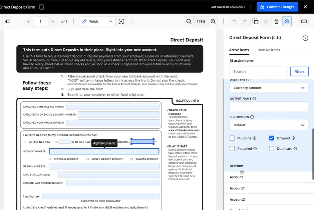This screenshot has width=314, height=210.
Task: Select the EMPLOYEE ID OR SOCIAL SECURITY field
Action: 118,115
